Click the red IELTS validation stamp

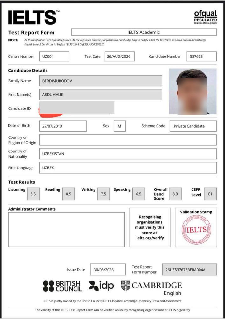click(196, 230)
